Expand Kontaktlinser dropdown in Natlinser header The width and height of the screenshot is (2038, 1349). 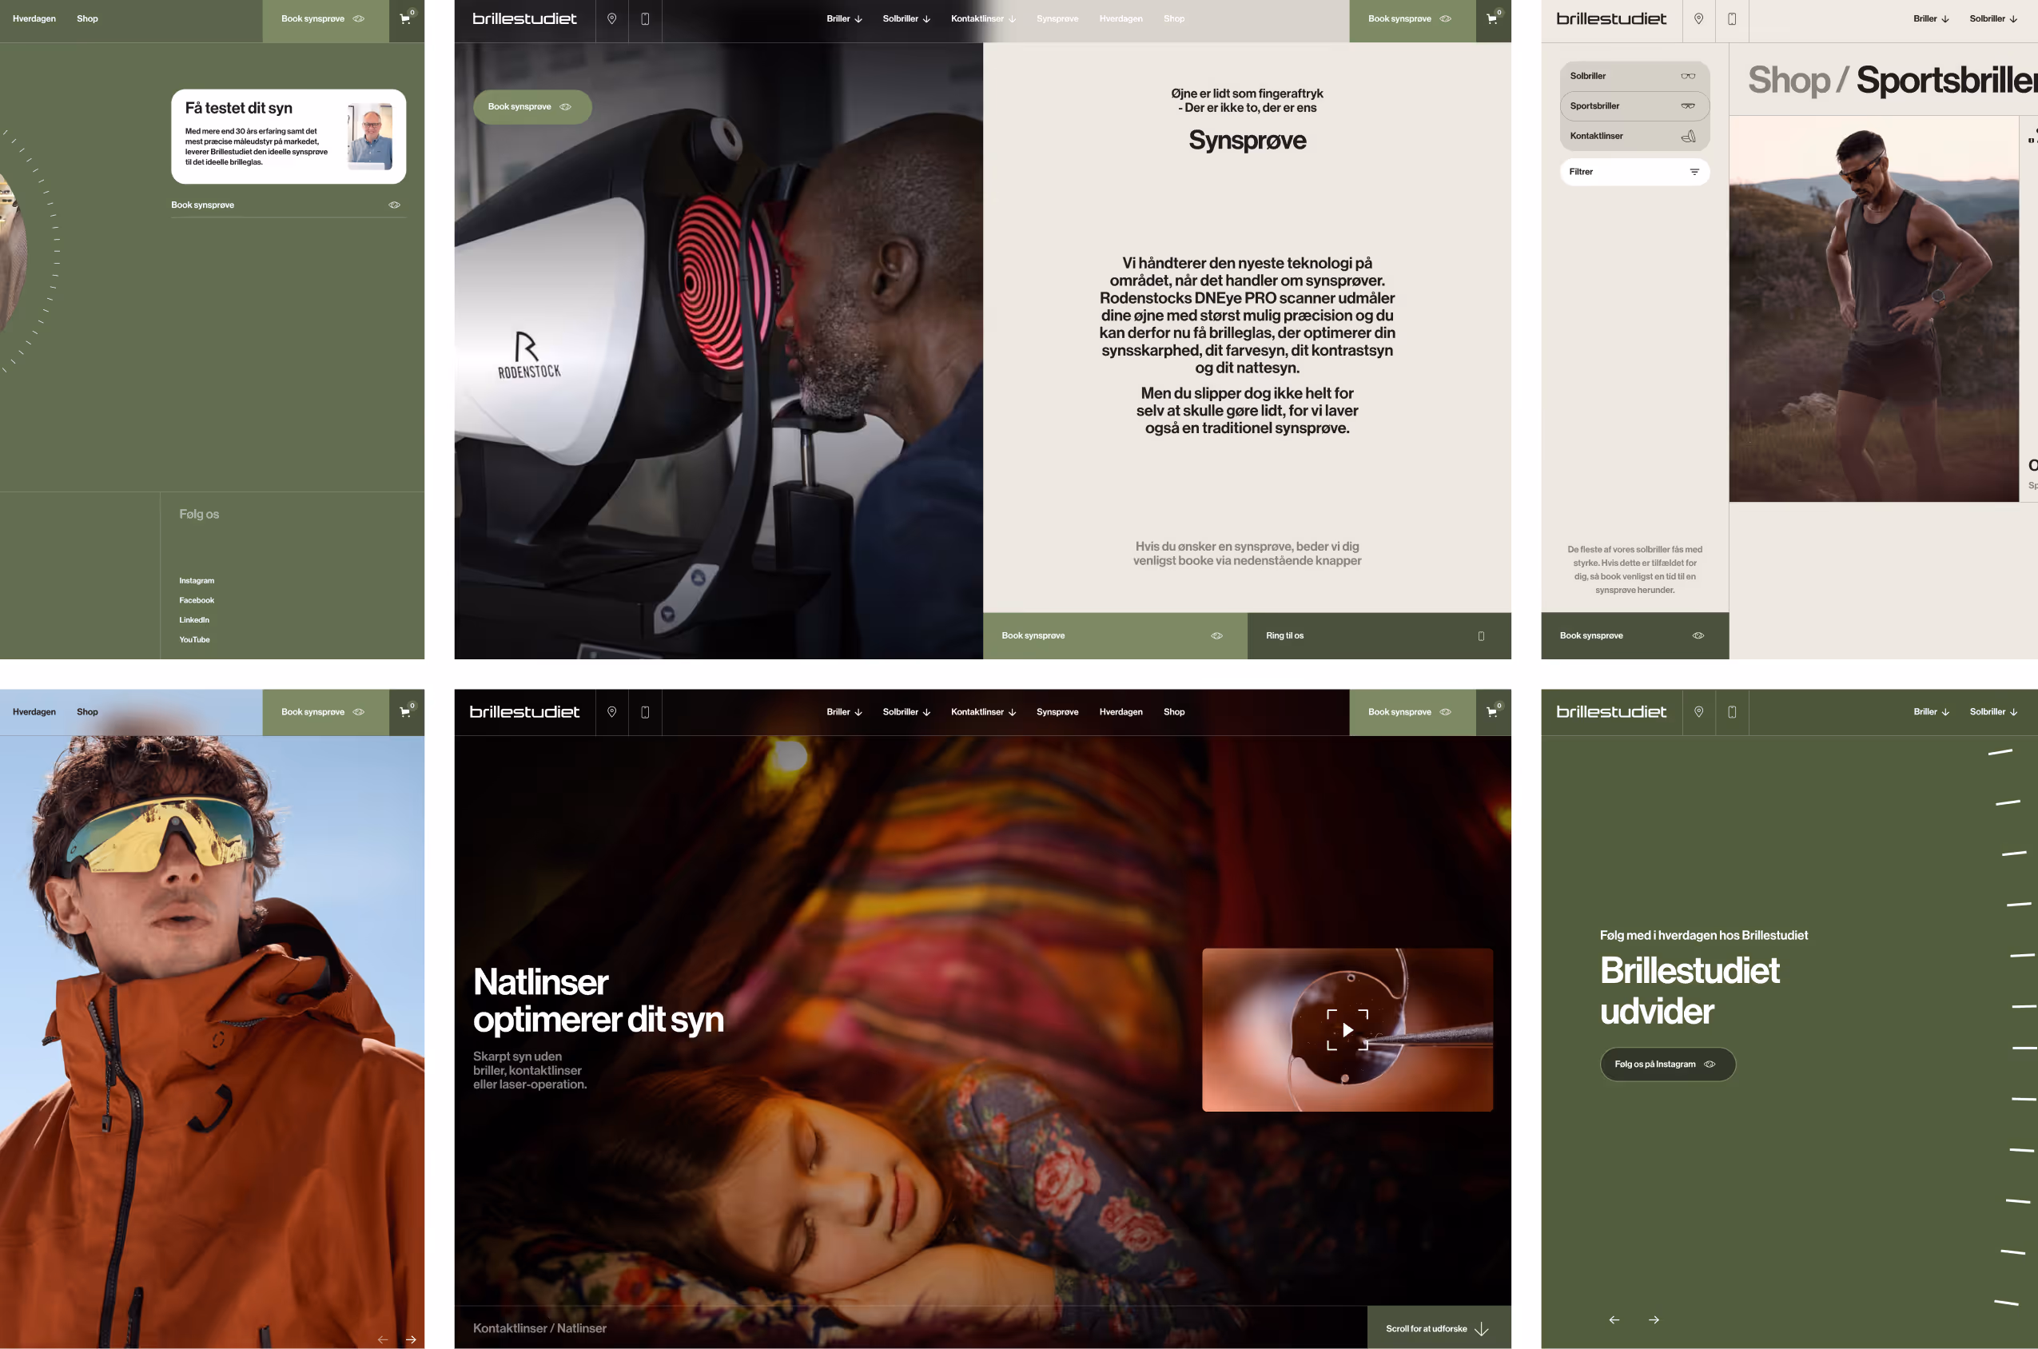click(x=982, y=711)
